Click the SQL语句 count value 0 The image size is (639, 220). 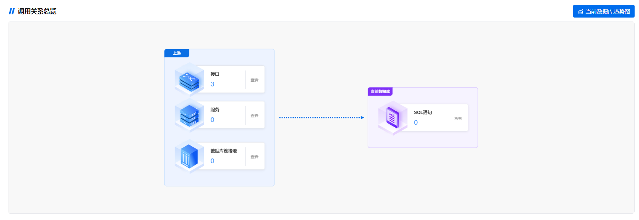pyautogui.click(x=416, y=123)
